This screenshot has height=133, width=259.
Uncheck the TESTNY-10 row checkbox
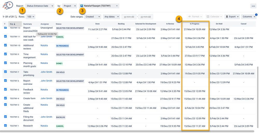click(x=5, y=45)
